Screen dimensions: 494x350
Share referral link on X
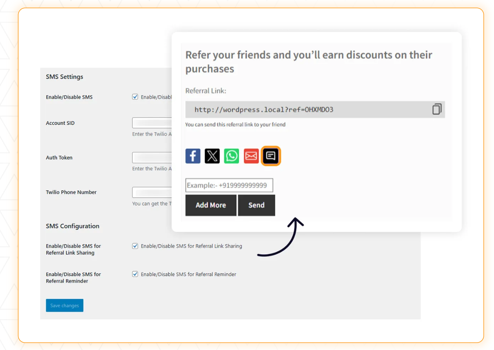[212, 156]
